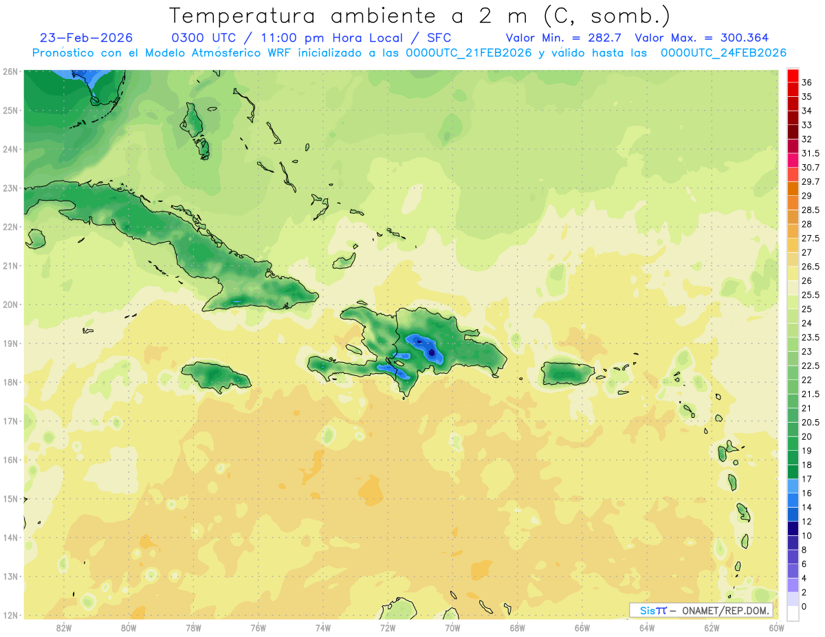825x637 pixels.
Task: Pick the orange swatch between 29 and 29.7
Action: click(x=793, y=188)
